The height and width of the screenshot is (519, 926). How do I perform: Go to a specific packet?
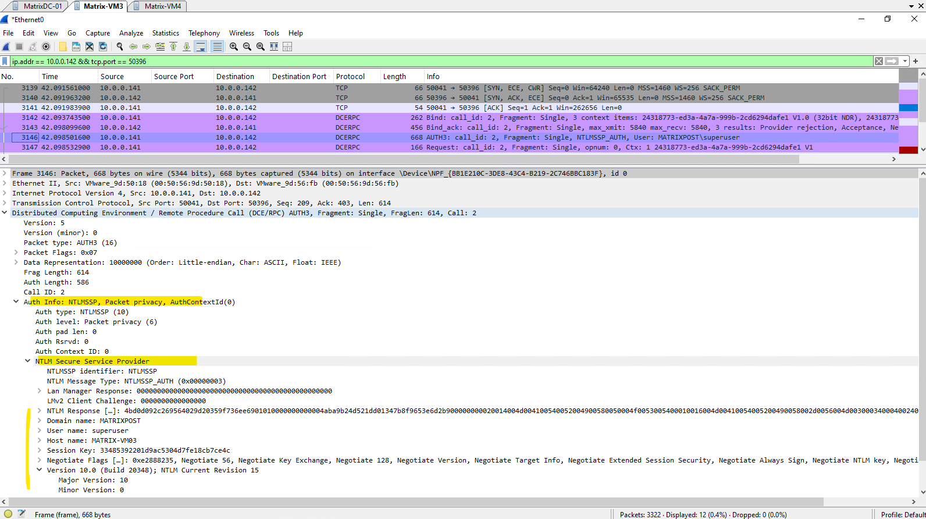tap(160, 47)
